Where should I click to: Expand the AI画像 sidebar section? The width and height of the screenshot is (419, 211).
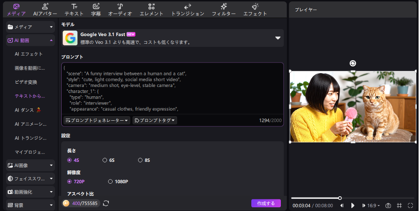click(x=31, y=165)
